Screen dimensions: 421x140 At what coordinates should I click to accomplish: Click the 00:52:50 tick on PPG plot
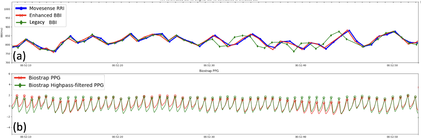(392, 137)
